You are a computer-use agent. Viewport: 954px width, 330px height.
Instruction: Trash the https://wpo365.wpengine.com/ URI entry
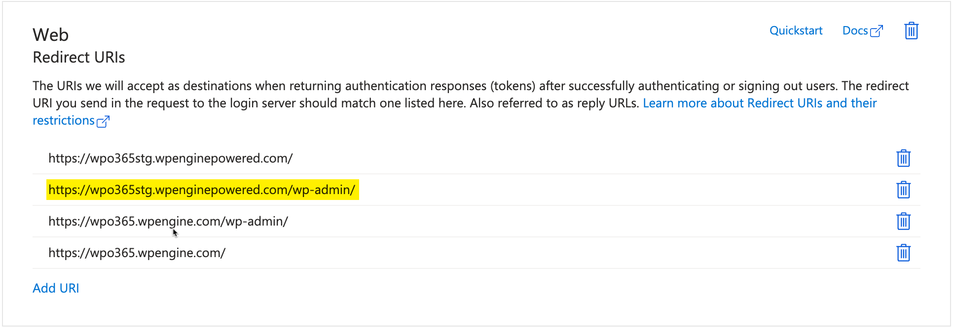tap(903, 253)
